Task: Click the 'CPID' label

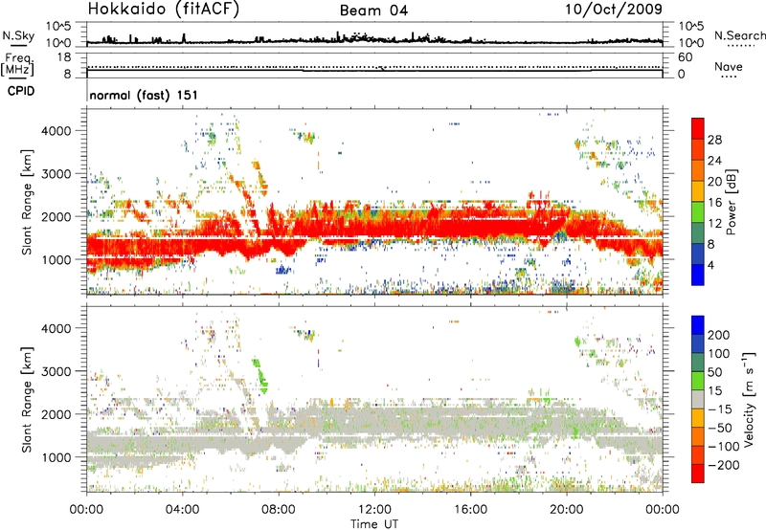Action: point(21,91)
